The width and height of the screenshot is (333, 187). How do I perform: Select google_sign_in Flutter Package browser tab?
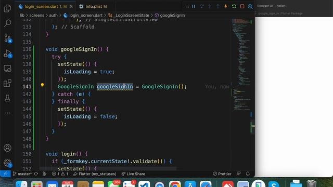point(280,14)
